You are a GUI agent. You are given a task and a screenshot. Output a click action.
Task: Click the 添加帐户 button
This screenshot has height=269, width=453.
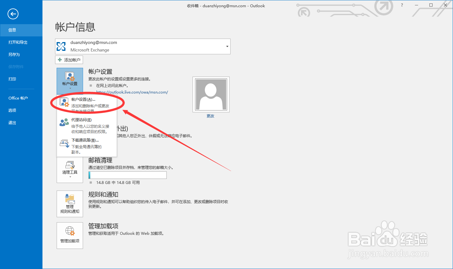(x=69, y=60)
